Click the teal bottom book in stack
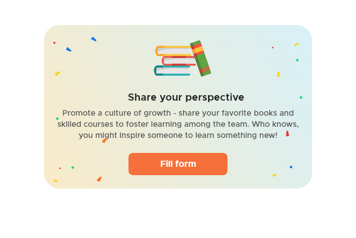The height and width of the screenshot is (238, 356). click(172, 71)
